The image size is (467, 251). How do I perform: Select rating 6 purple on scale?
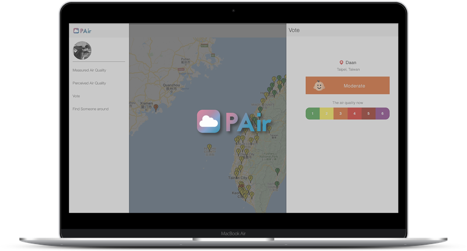click(x=382, y=113)
